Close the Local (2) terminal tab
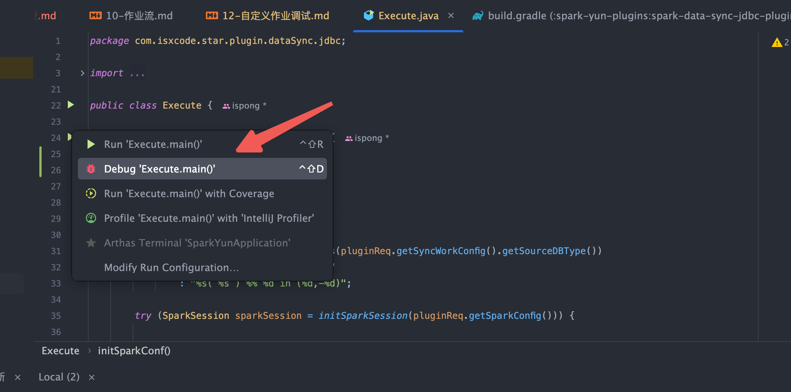This screenshot has height=392, width=791. point(92,377)
